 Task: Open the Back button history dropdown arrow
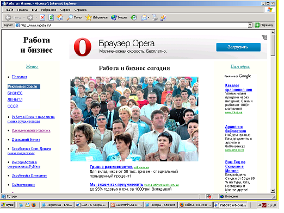point(24,17)
